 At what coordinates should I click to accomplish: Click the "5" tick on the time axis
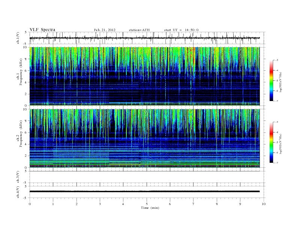click(147, 204)
